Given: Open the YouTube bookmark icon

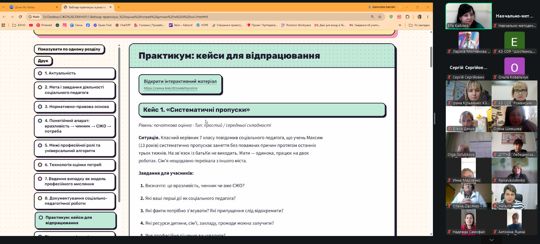Looking at the screenshot, I should (31, 25).
